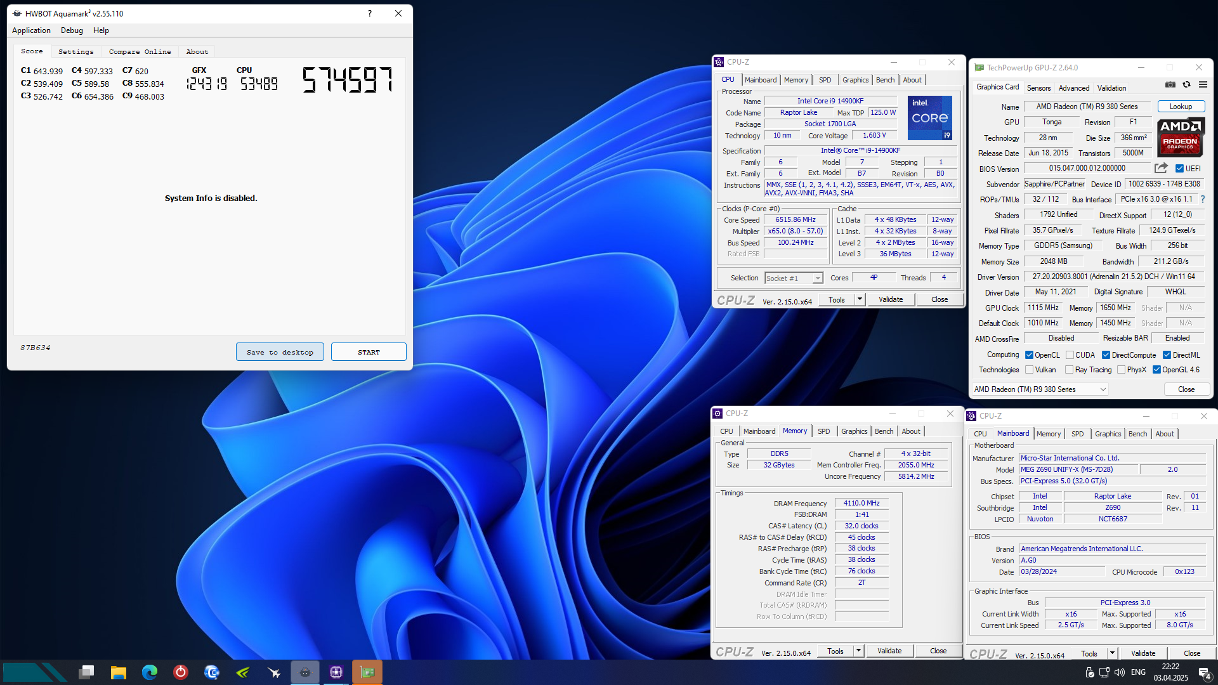Open Task View on the taskbar
1218x685 pixels.
tap(87, 672)
